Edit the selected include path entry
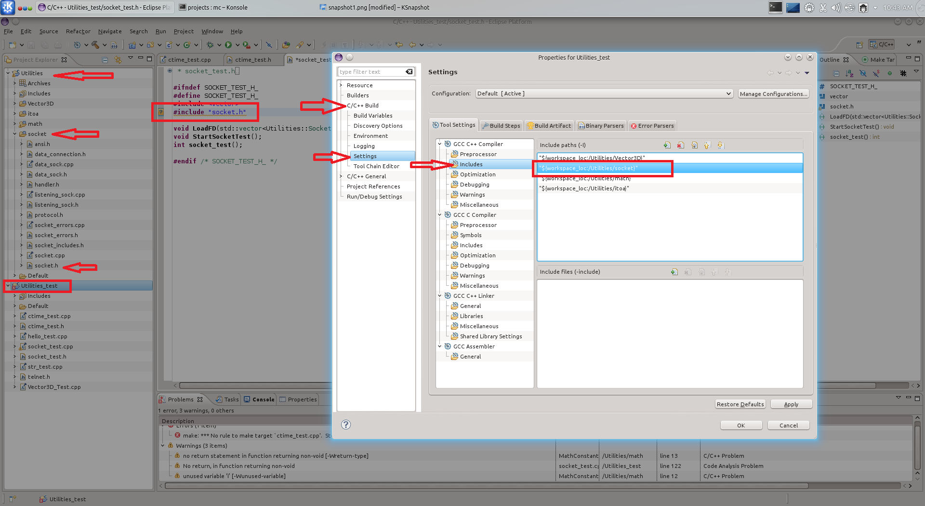Image resolution: width=925 pixels, height=506 pixels. (x=694, y=145)
